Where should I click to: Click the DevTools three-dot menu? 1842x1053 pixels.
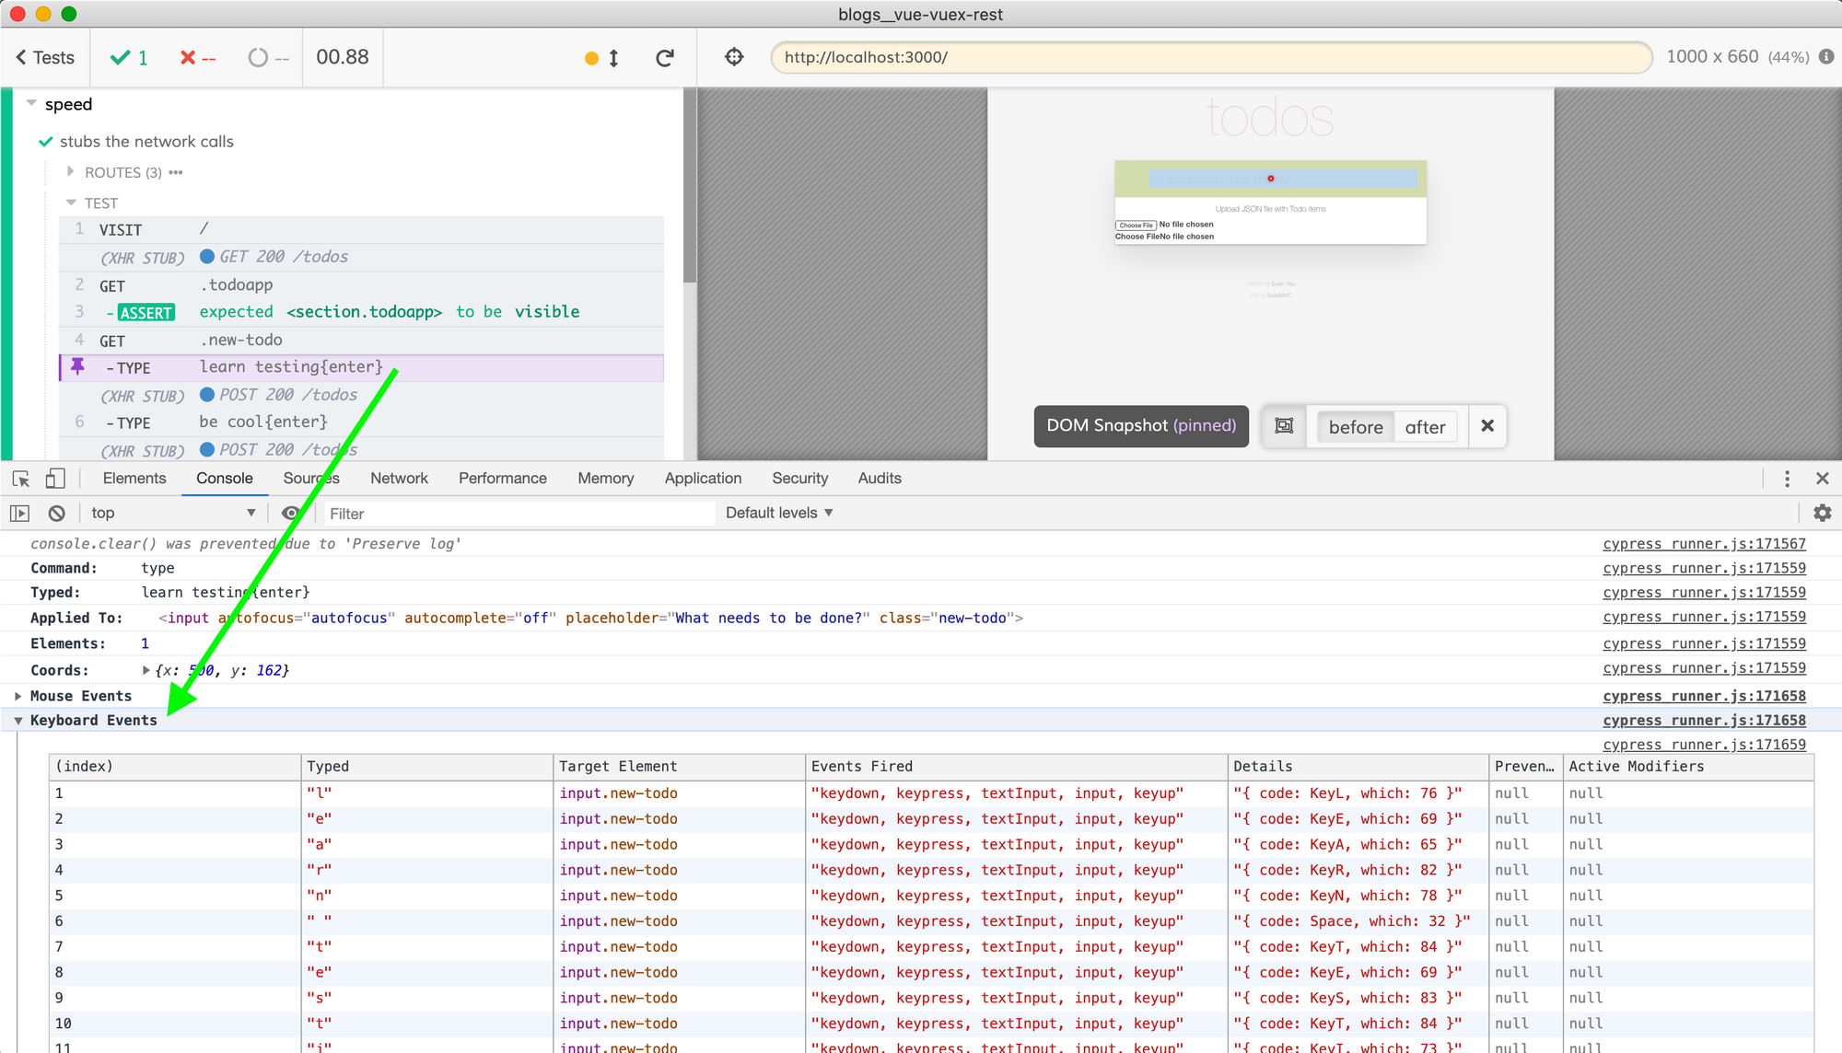pos(1787,479)
